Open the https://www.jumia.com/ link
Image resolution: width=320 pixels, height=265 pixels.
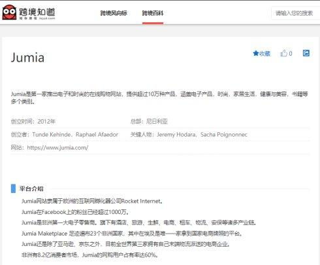coord(57,148)
